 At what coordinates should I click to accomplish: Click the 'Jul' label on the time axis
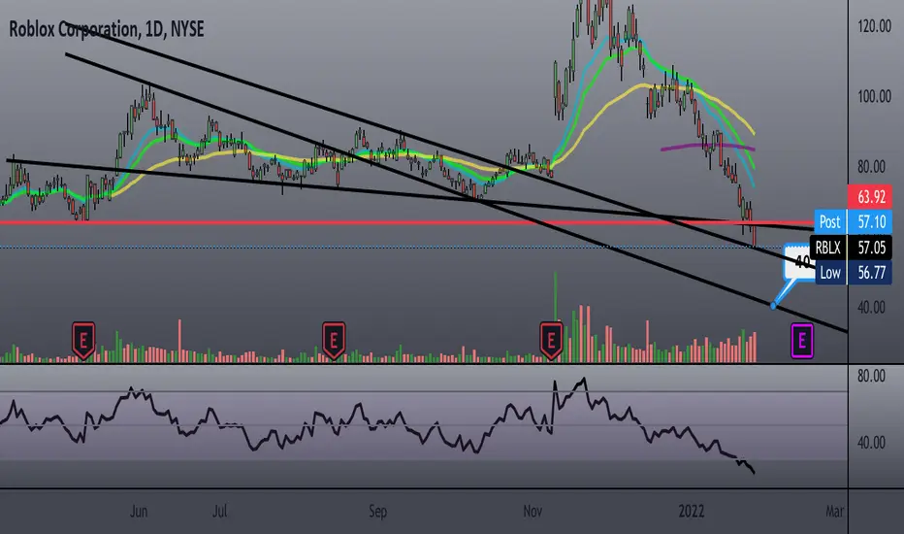[219, 511]
